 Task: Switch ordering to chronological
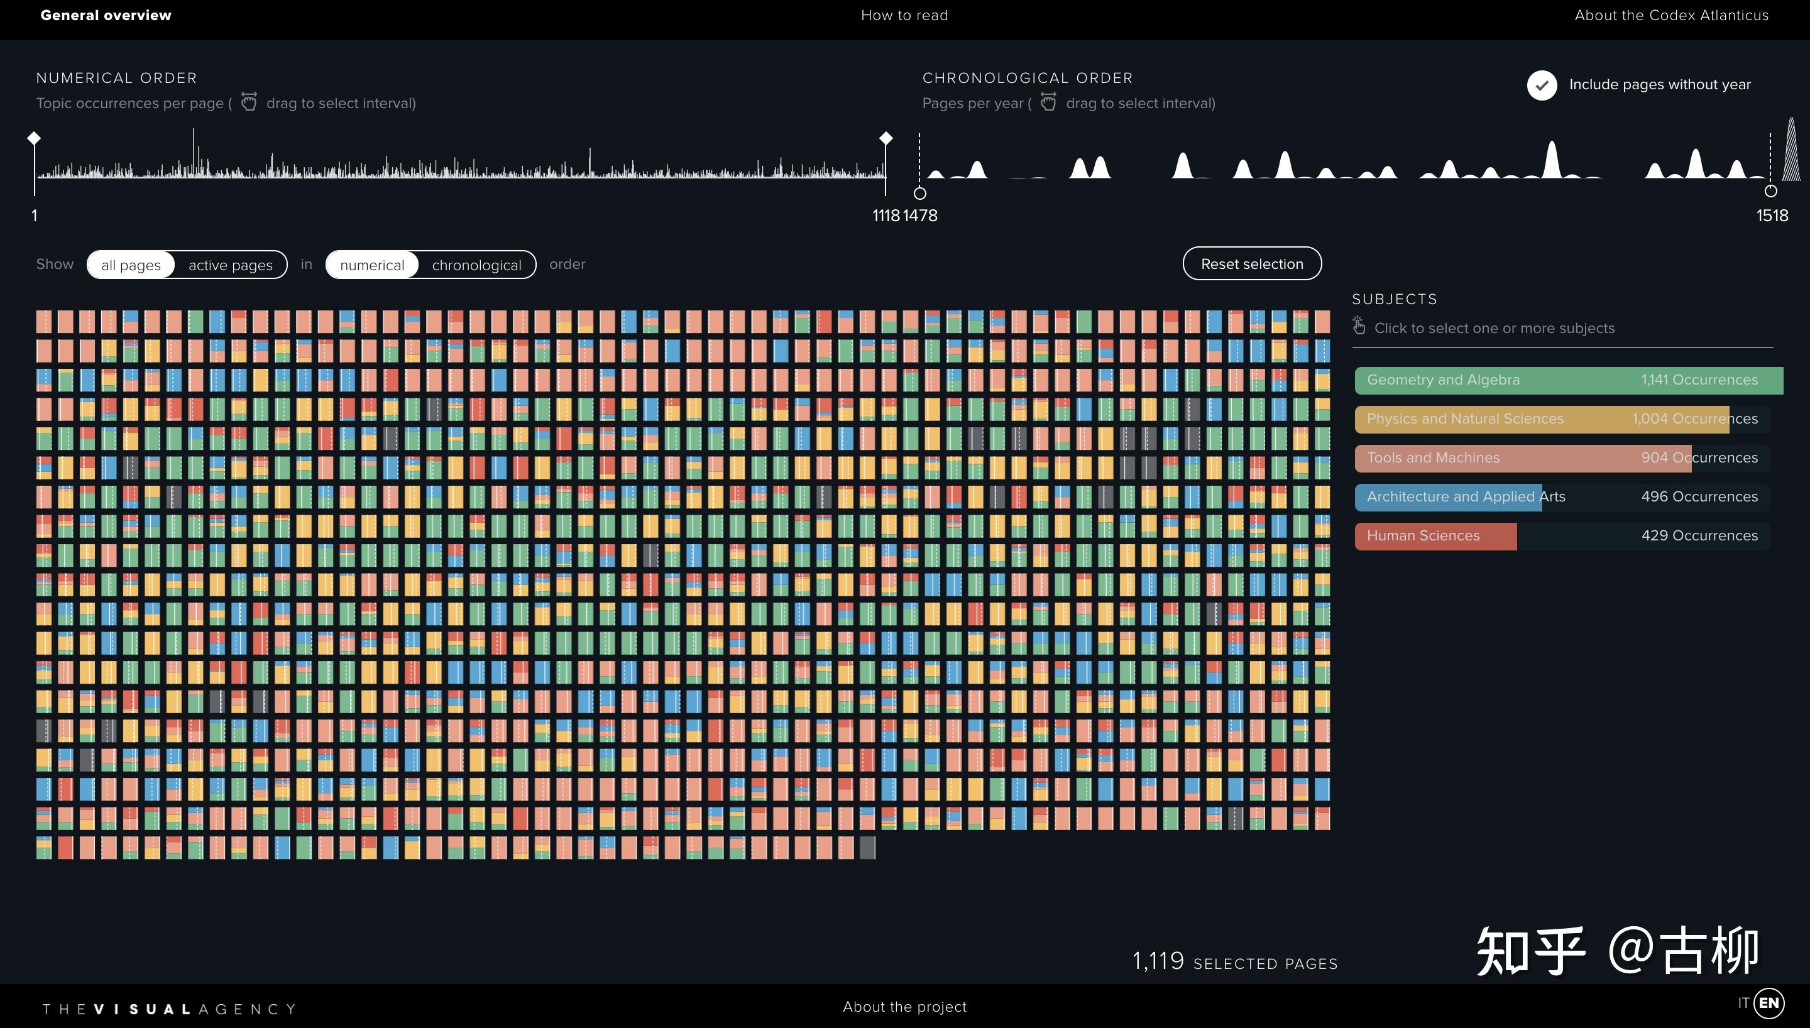click(476, 265)
